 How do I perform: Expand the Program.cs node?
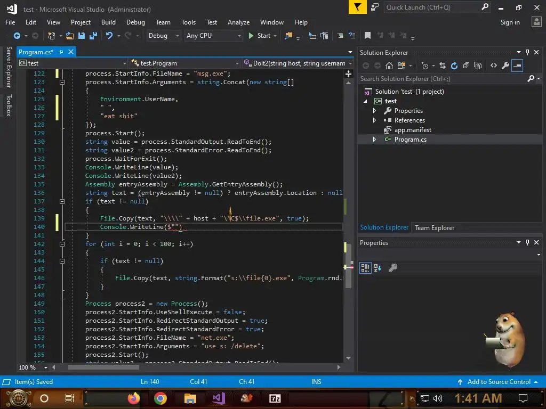coord(375,140)
